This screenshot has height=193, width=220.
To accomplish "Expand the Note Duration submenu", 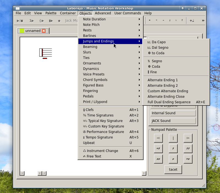I will click(111, 19).
